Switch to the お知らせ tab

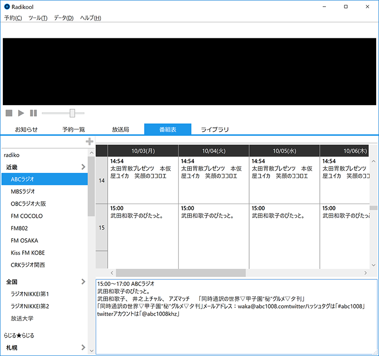27,129
